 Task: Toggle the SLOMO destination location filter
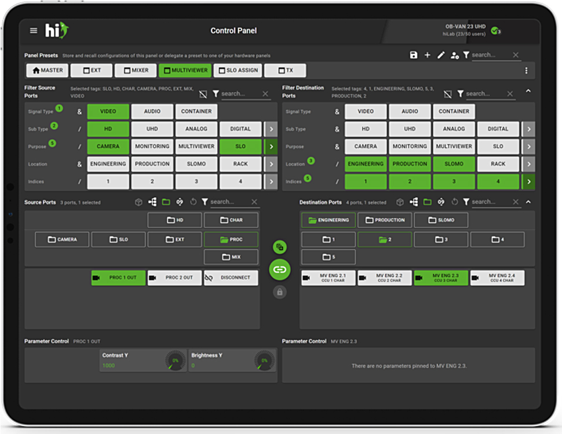pos(454,164)
